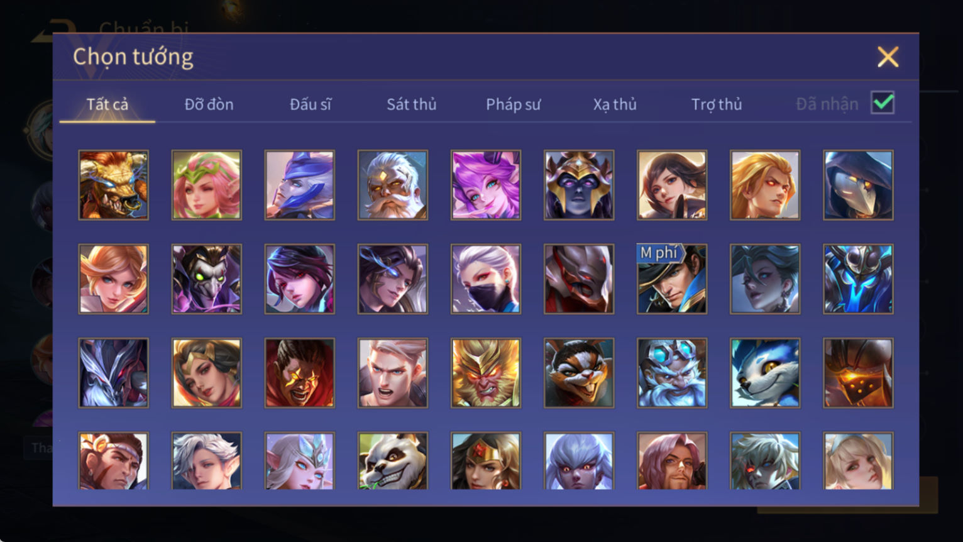Close the 'Chọn tướng' dialog
The width and height of the screenshot is (963, 542).
pos(888,57)
